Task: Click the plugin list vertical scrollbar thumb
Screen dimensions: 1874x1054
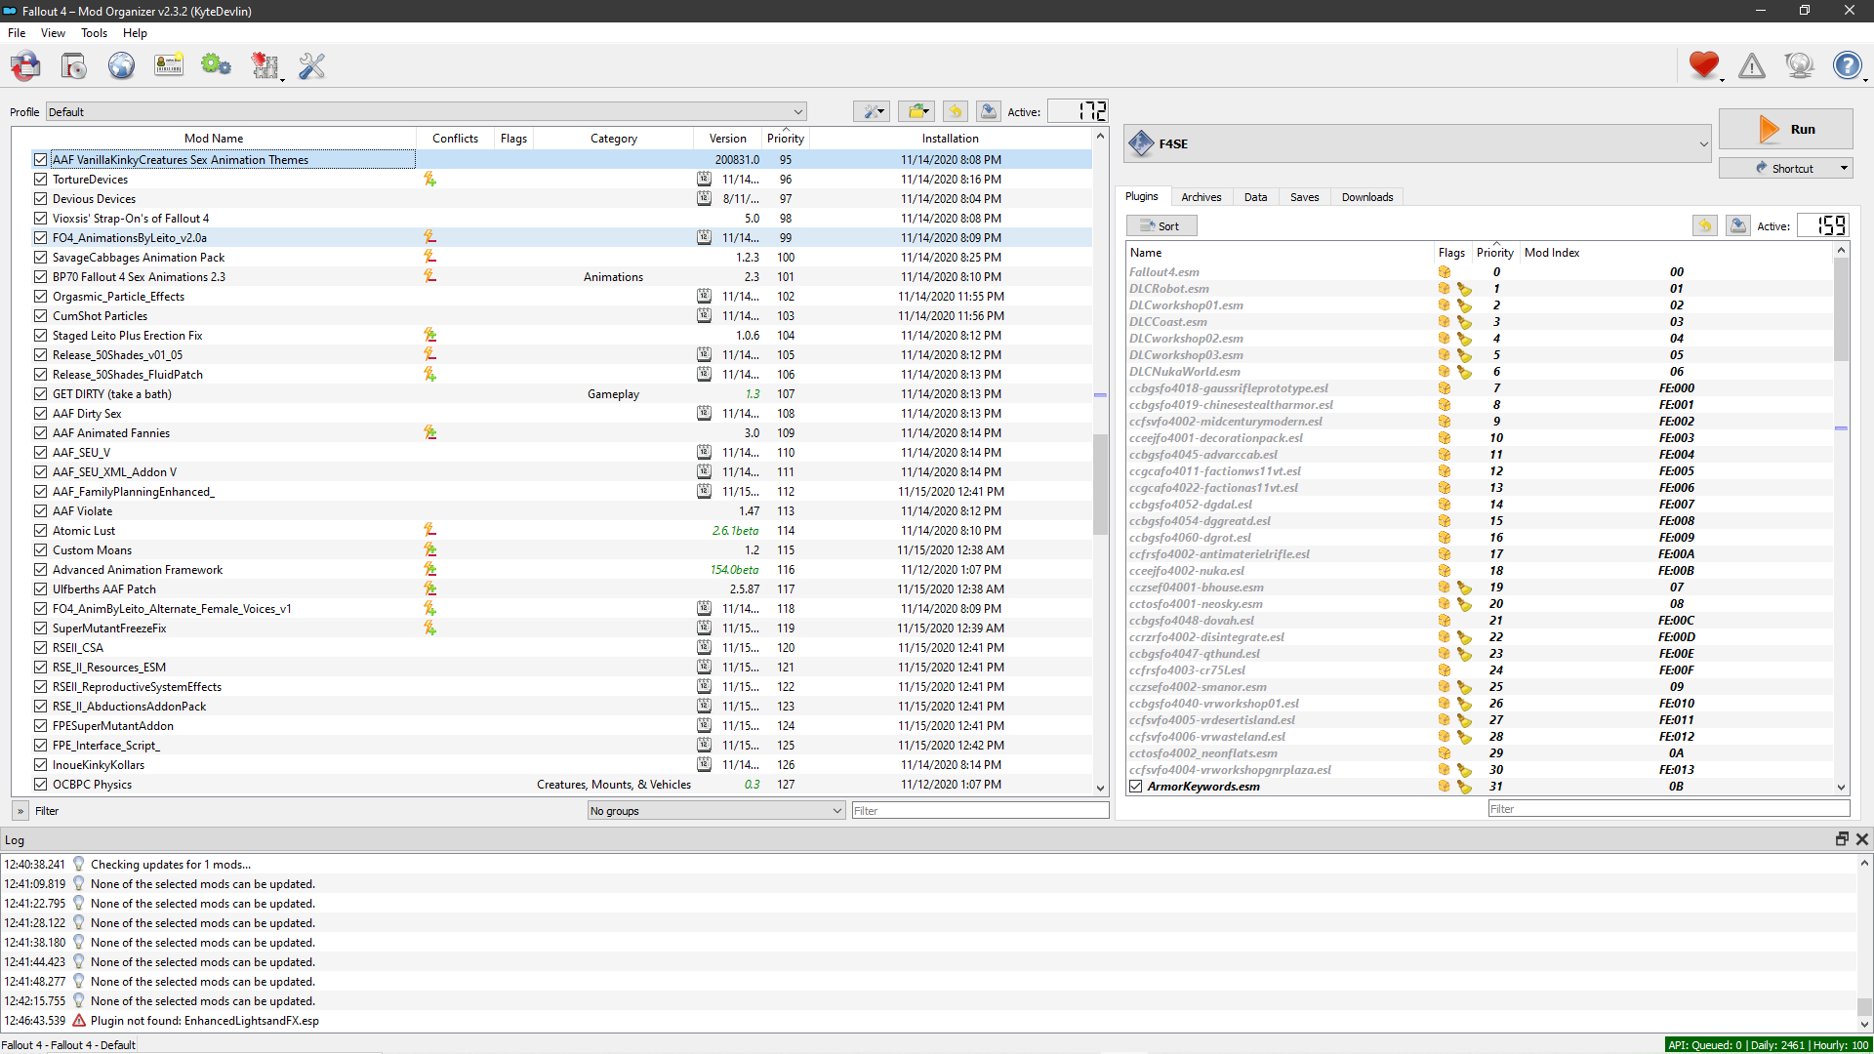Action: click(x=1841, y=310)
